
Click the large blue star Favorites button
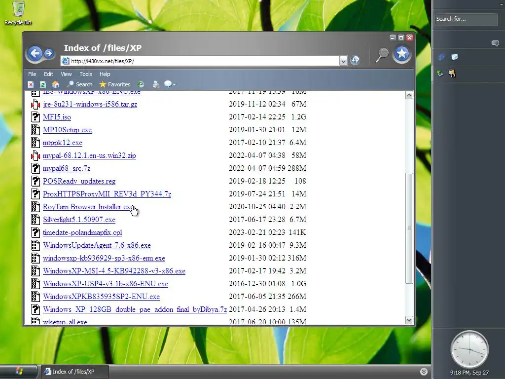pos(402,54)
